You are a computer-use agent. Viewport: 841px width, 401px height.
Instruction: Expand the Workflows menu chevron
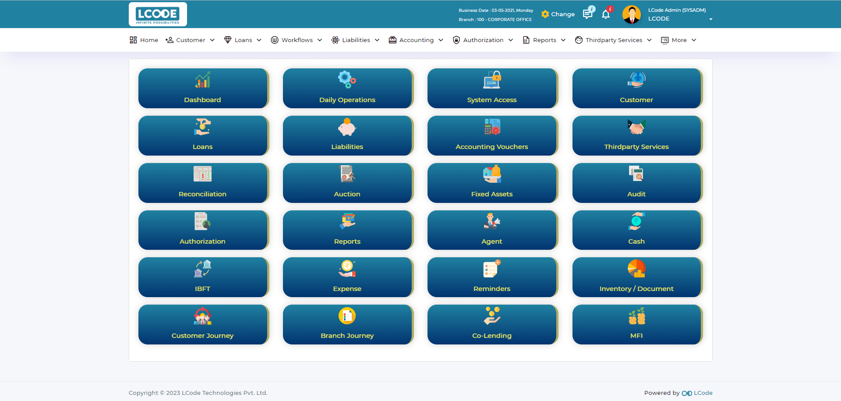click(320, 40)
